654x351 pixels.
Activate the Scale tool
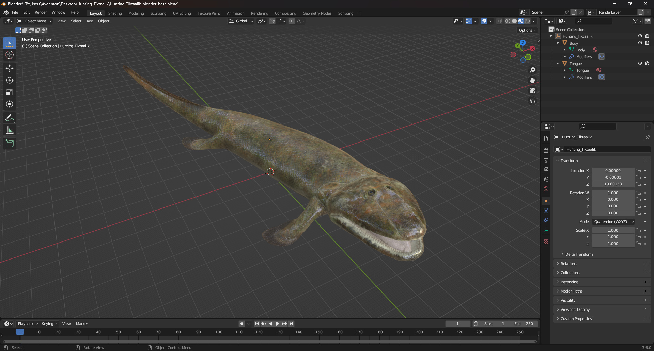click(10, 92)
